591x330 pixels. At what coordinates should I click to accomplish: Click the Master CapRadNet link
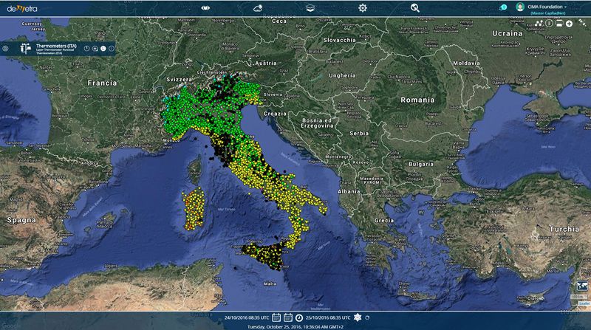tap(548, 13)
